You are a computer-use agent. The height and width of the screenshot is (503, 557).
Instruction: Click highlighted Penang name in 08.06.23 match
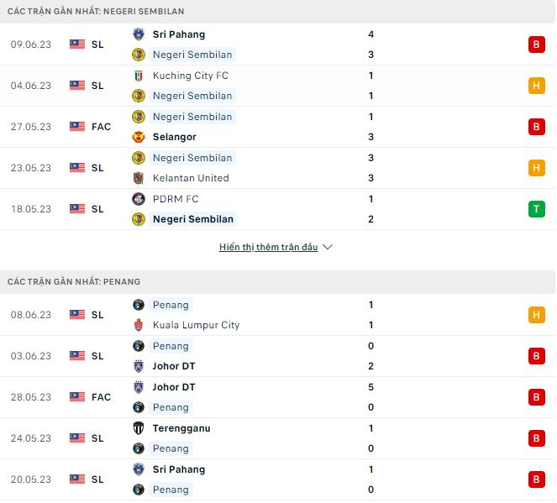tap(171, 305)
